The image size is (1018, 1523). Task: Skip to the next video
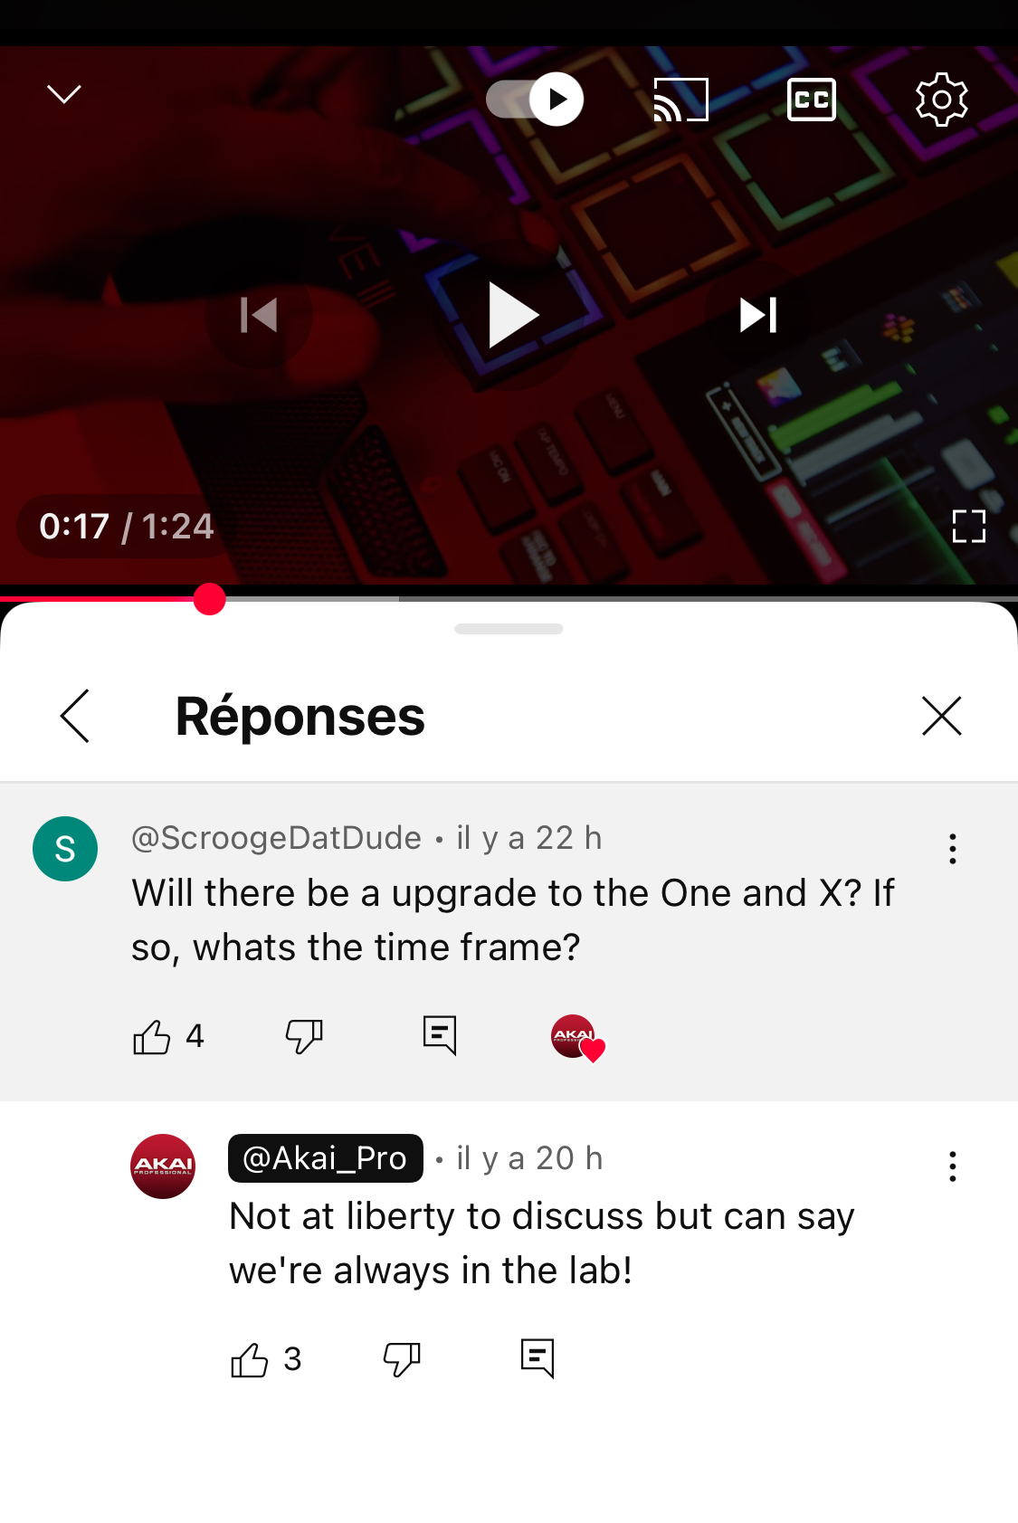click(x=758, y=315)
